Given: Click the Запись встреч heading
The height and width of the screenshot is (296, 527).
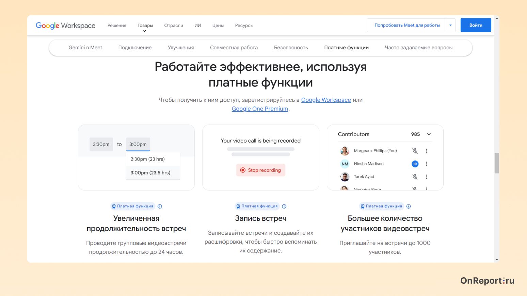Looking at the screenshot, I should [261, 218].
